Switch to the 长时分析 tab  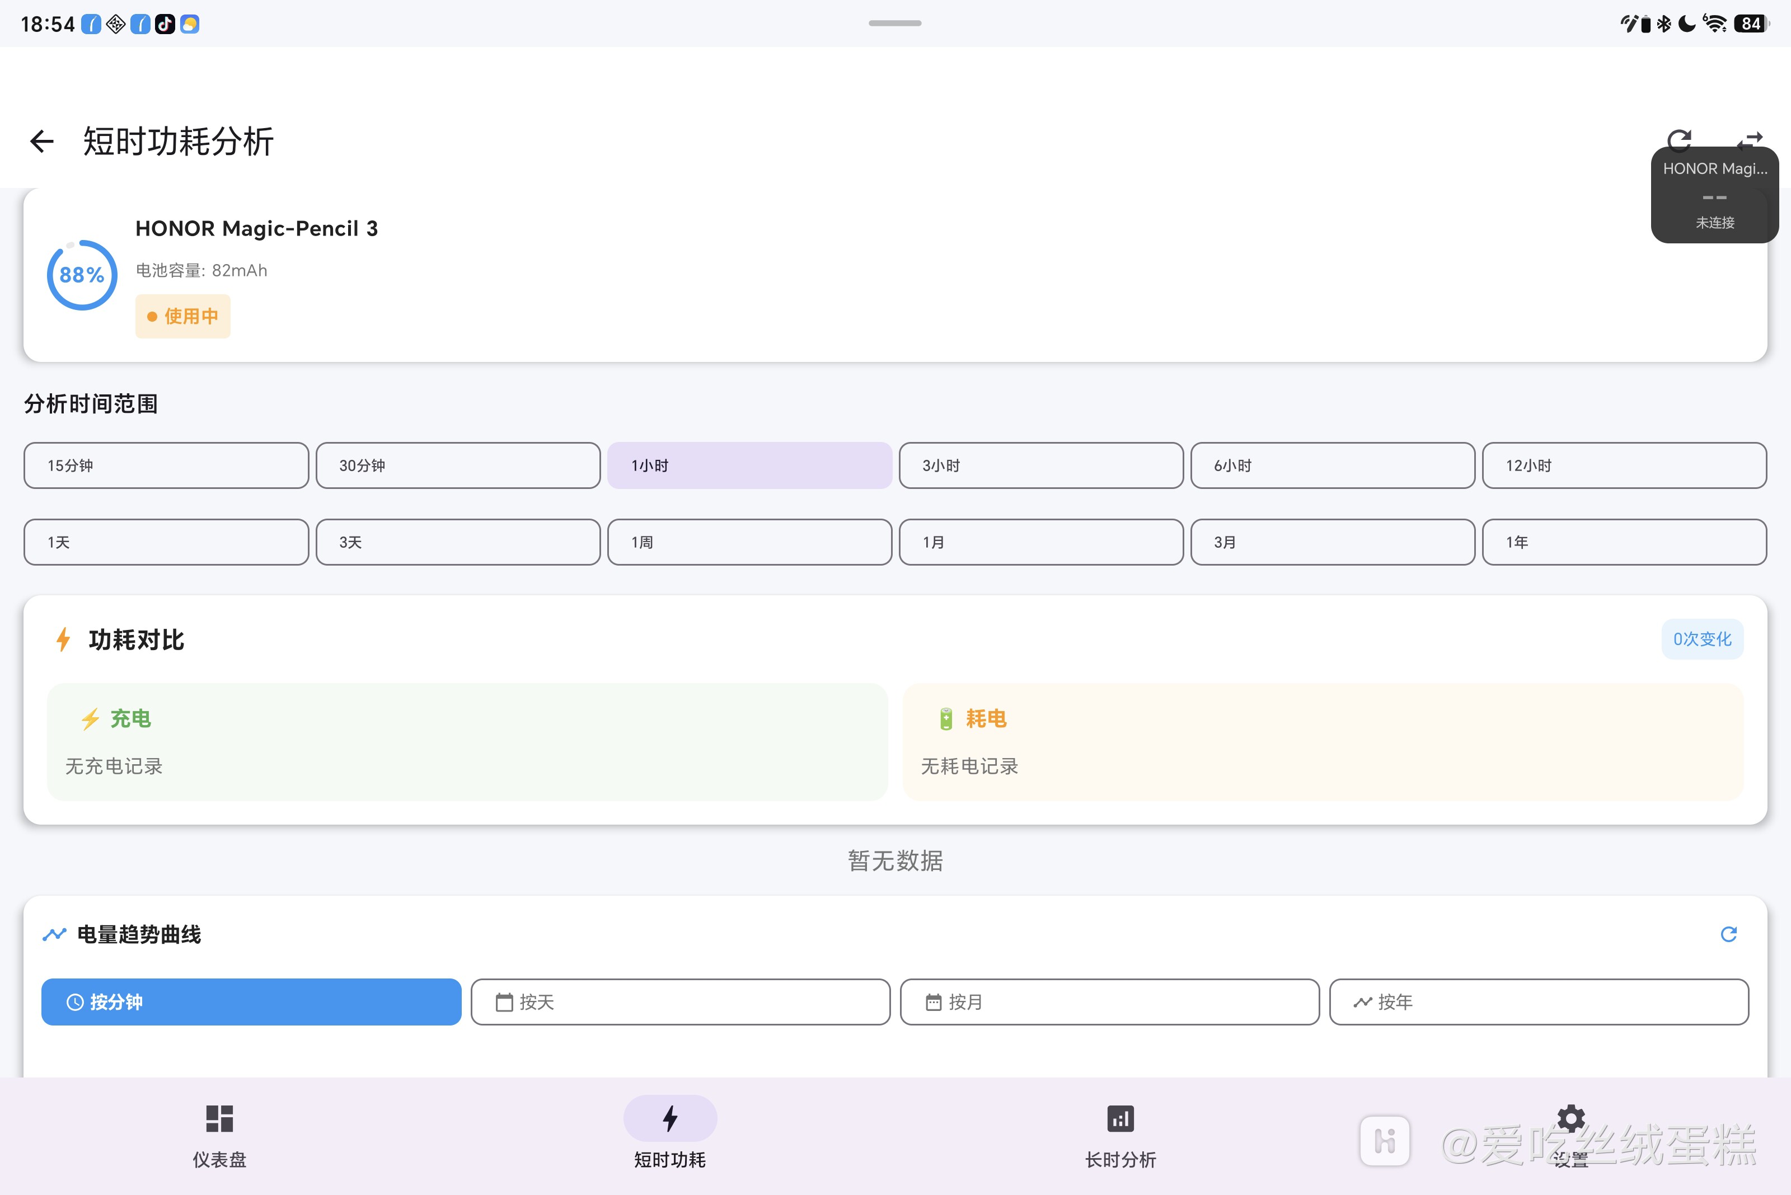pyautogui.click(x=1120, y=1136)
